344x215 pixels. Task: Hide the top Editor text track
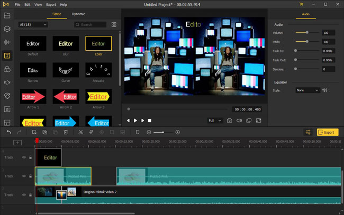(x=24, y=157)
